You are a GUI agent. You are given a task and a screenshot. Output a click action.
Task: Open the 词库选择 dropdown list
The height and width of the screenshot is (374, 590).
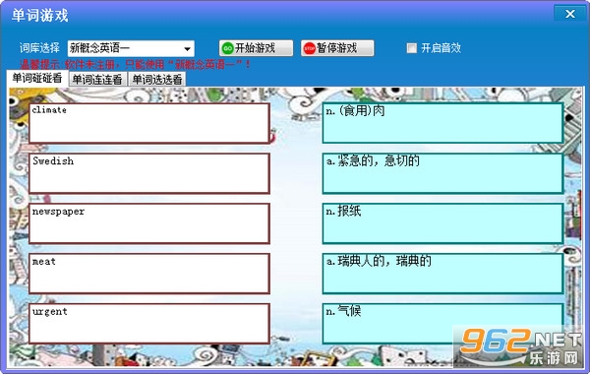point(187,48)
